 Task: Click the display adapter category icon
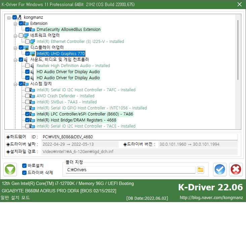coord(26,48)
